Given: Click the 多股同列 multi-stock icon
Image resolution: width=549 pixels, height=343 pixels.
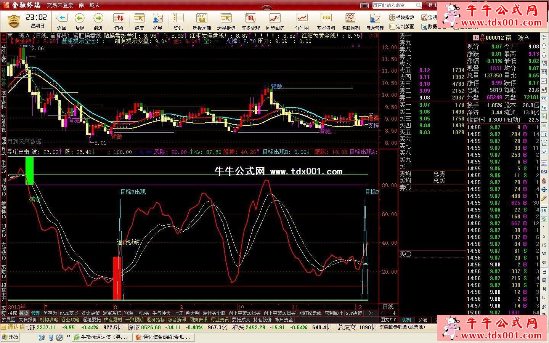Looking at the screenshot, I should (350, 18).
